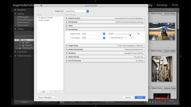Viewport: 191px width, 107px height.
Task: Open the Color Space dropdown
Action: [x=93, y=38]
